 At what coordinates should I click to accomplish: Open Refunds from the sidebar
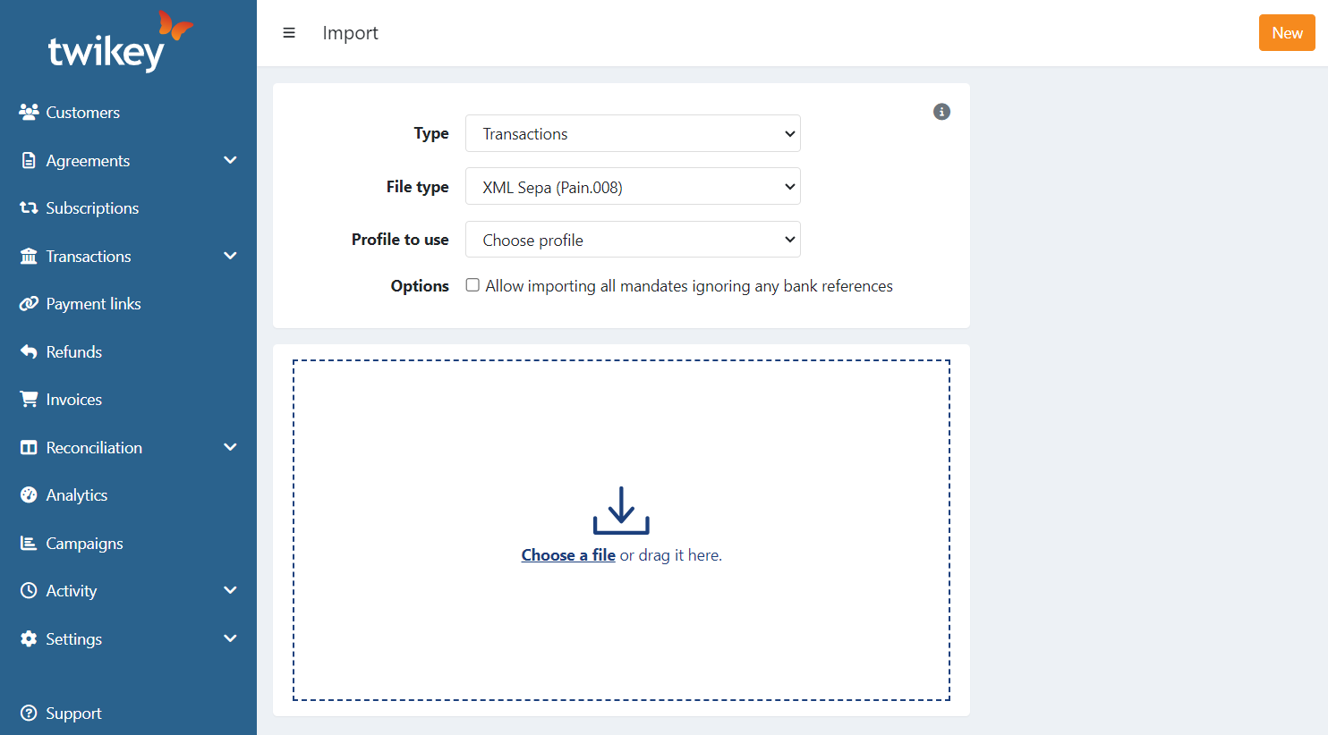tap(73, 352)
